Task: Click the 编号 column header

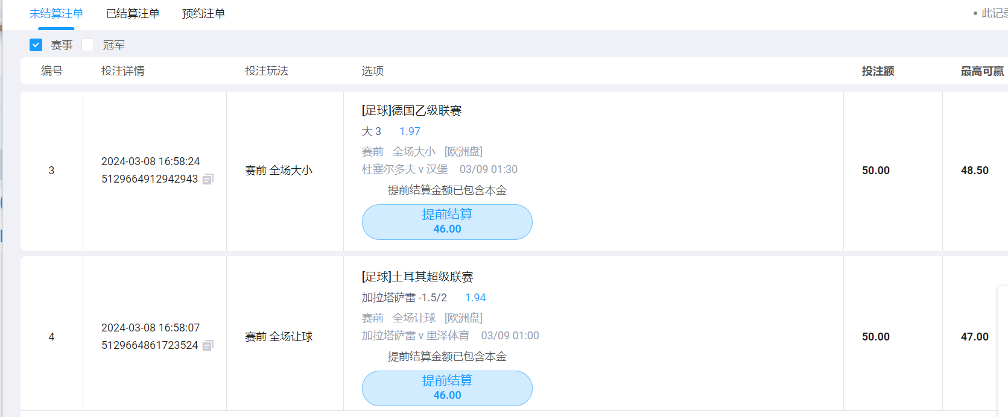Action: click(52, 71)
